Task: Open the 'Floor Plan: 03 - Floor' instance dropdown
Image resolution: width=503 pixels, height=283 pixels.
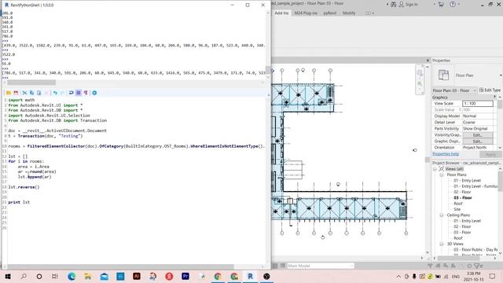Action: coord(454,90)
